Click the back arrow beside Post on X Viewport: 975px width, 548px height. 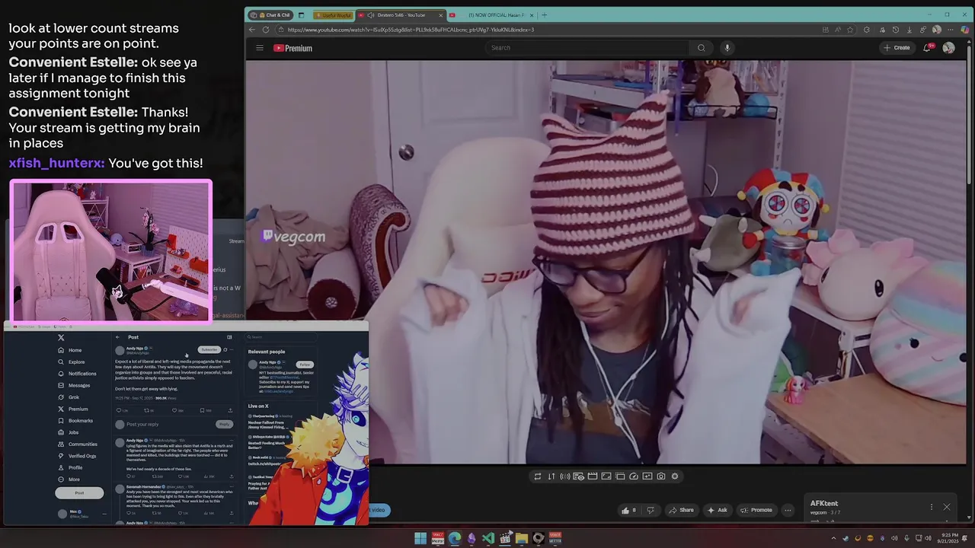pyautogui.click(x=117, y=337)
